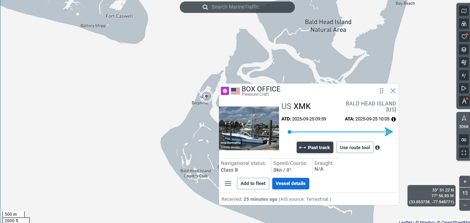Open the map type icon in right toolbar
This screenshot has height=223, width=470.
coord(464,11)
